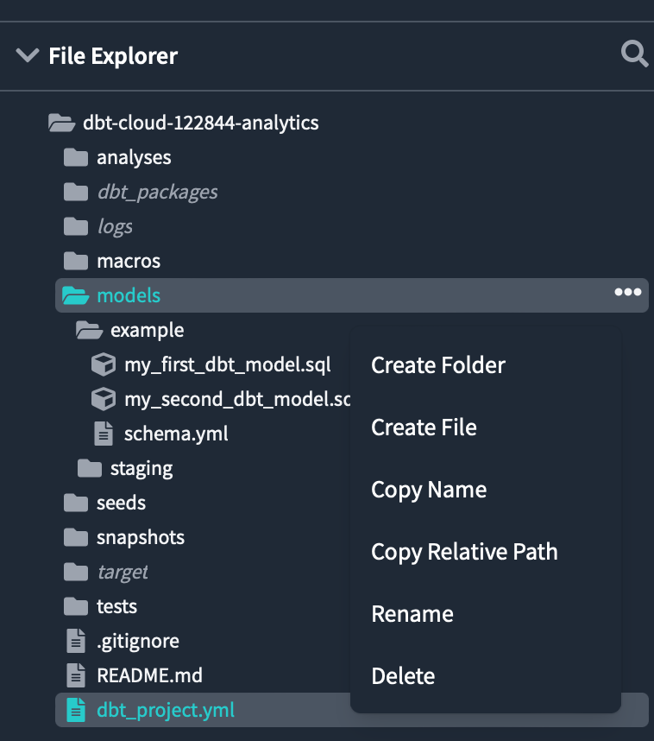Viewport: 654px width, 741px height.
Task: Expand the staging folder
Action: (89, 468)
